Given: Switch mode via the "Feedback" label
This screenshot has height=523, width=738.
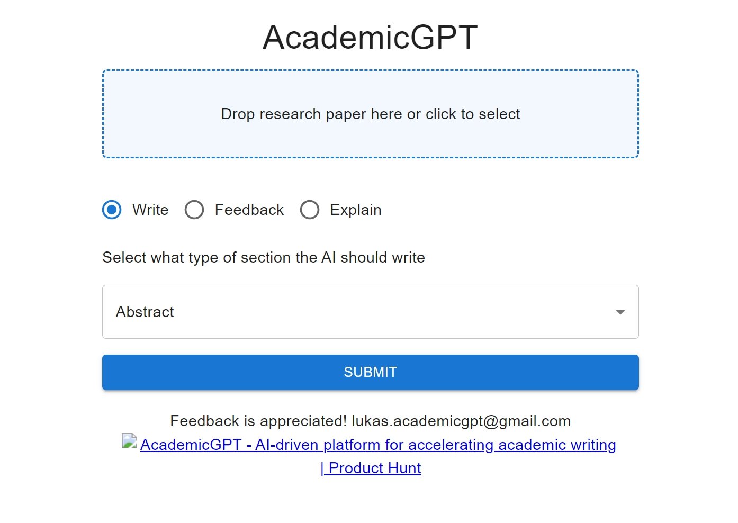Looking at the screenshot, I should tap(249, 210).
